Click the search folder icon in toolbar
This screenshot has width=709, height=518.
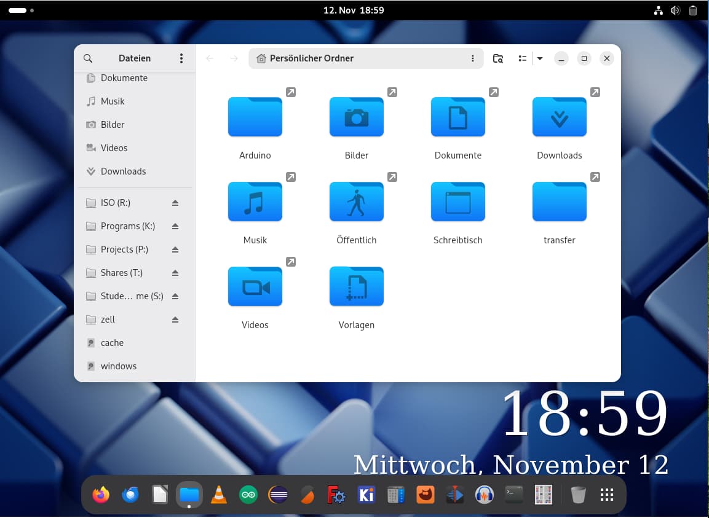(498, 58)
